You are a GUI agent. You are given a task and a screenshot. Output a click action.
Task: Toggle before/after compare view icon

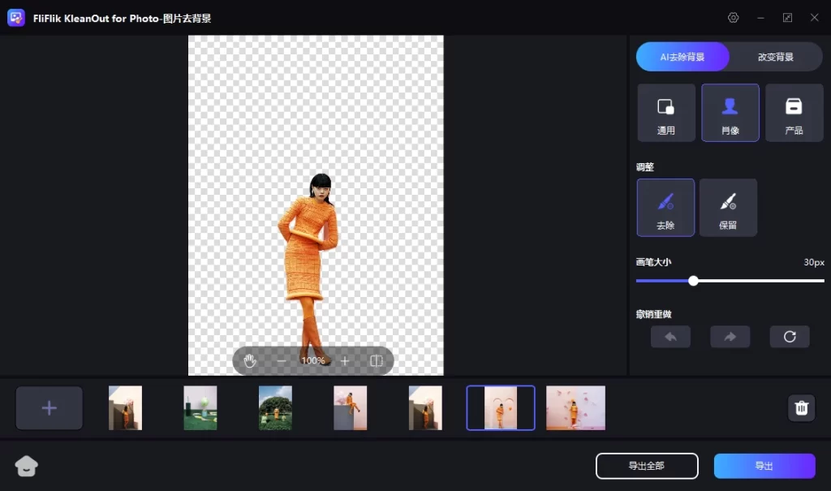[377, 361]
